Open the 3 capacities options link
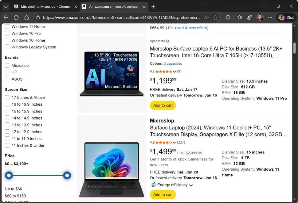298x203 pixels. (x=173, y=63)
